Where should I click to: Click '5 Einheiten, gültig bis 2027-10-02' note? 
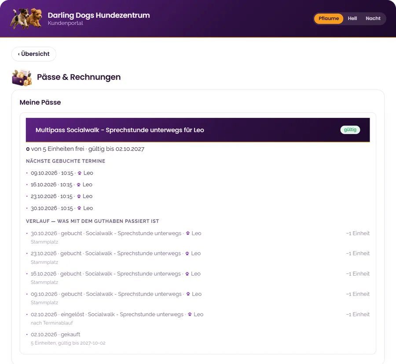tap(68, 343)
